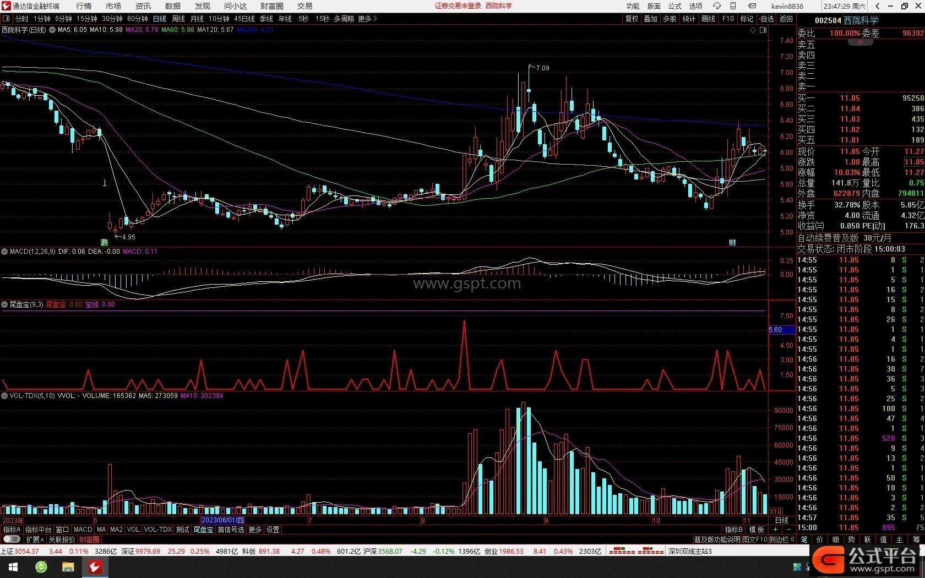Open 图文F10 link
Image resolution: width=925 pixels, height=578 pixels.
(x=754, y=539)
